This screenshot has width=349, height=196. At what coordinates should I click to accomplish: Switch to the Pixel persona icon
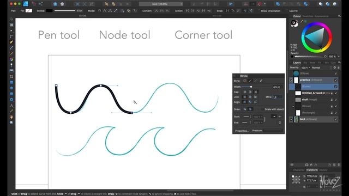point(34,4)
